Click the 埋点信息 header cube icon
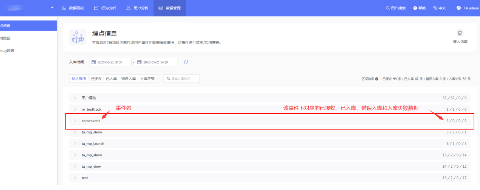 tap(77, 37)
